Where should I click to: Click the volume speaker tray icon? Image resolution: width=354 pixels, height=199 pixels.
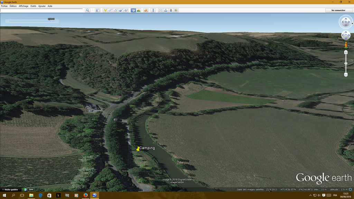point(319,196)
